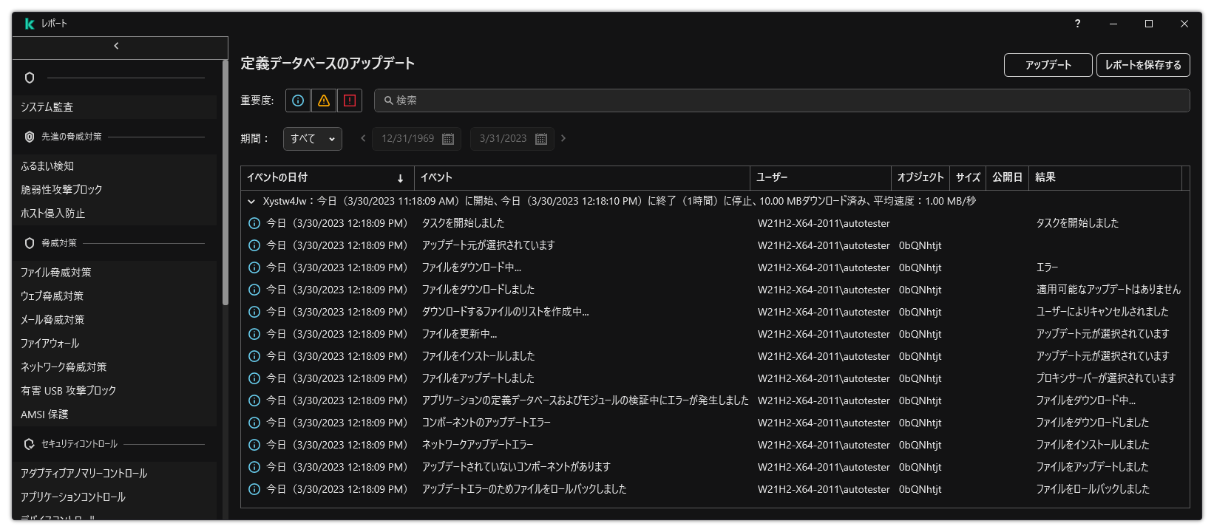
Task: Open the start date calendar icon
Action: click(448, 139)
